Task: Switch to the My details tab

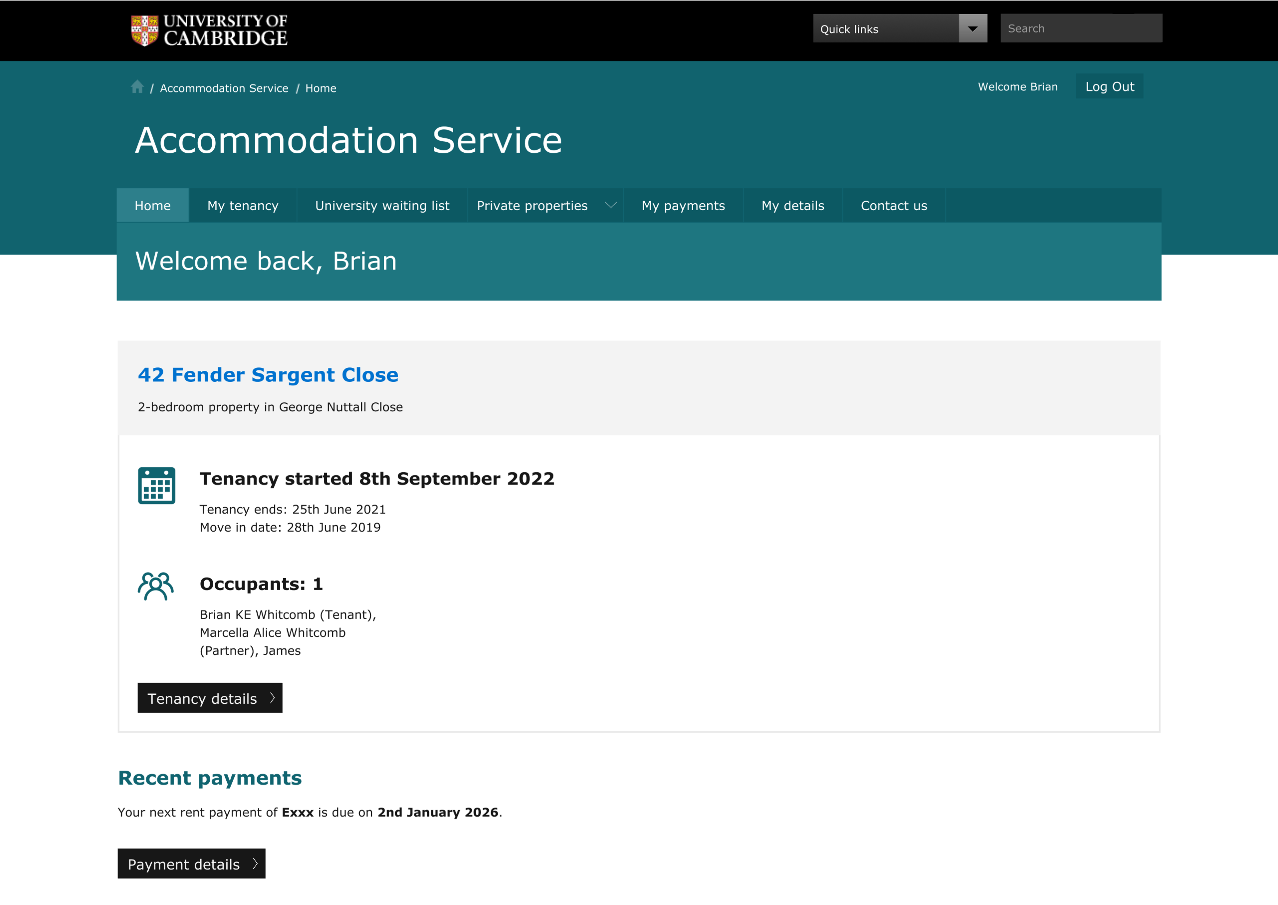Action: point(792,206)
